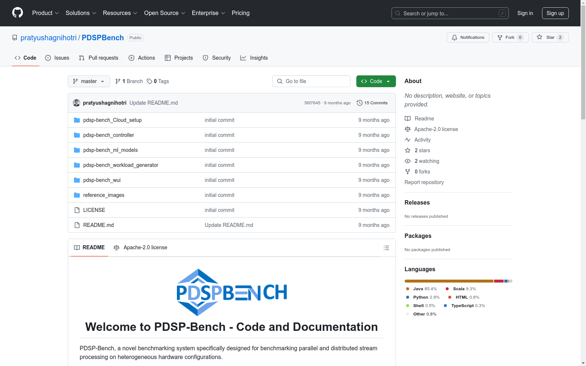Screen dimensions: 586x366
Task: Click the 2 stars link
Action: pos(418,150)
